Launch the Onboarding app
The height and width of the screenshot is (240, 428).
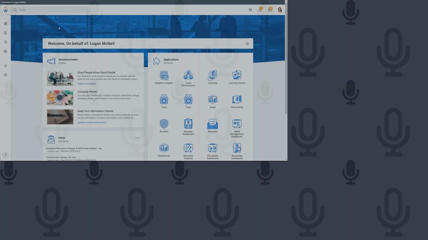click(x=237, y=100)
